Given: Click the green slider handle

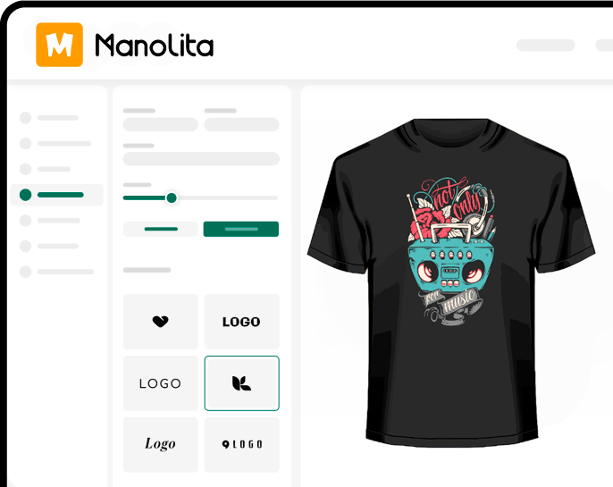Looking at the screenshot, I should [172, 197].
